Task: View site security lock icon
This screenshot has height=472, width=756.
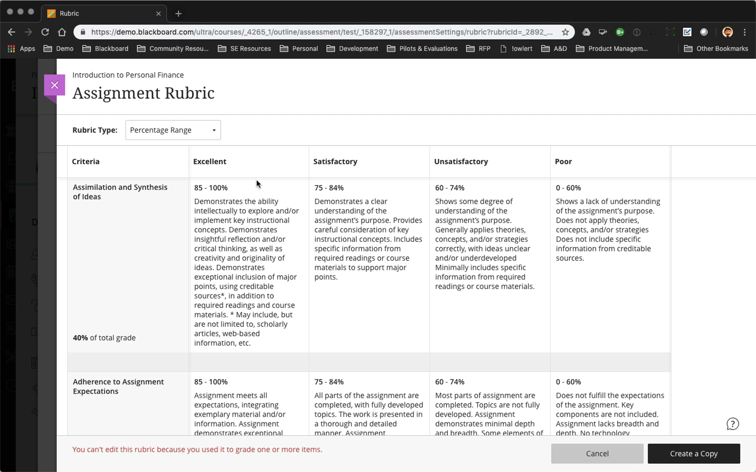Action: pyautogui.click(x=83, y=32)
